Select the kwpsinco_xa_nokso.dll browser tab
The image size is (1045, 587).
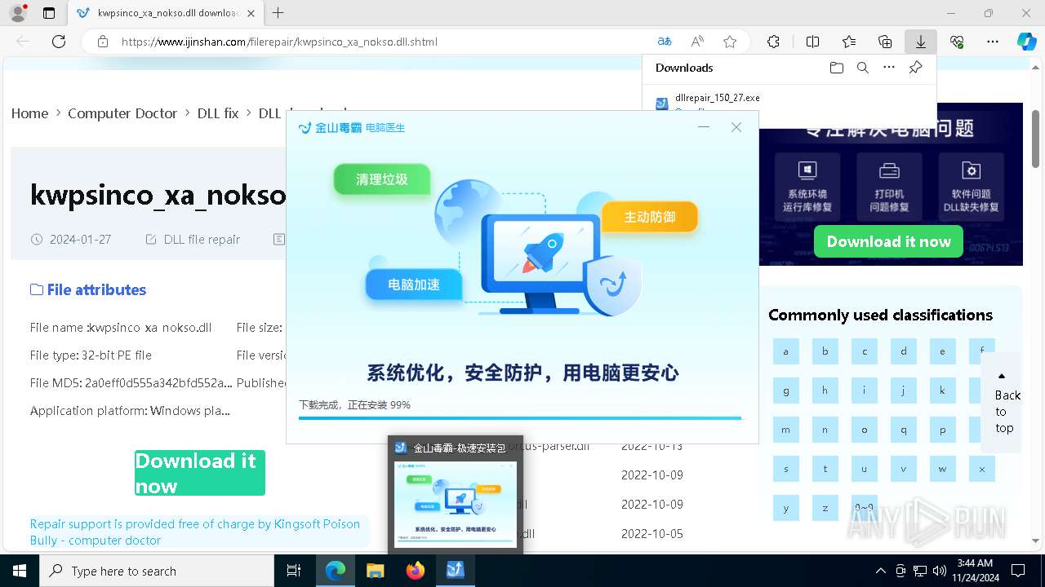(166, 13)
